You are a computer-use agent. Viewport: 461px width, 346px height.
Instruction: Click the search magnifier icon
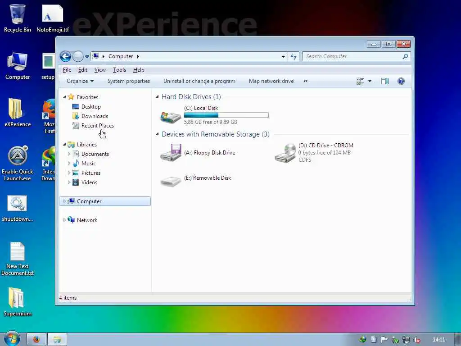click(405, 56)
